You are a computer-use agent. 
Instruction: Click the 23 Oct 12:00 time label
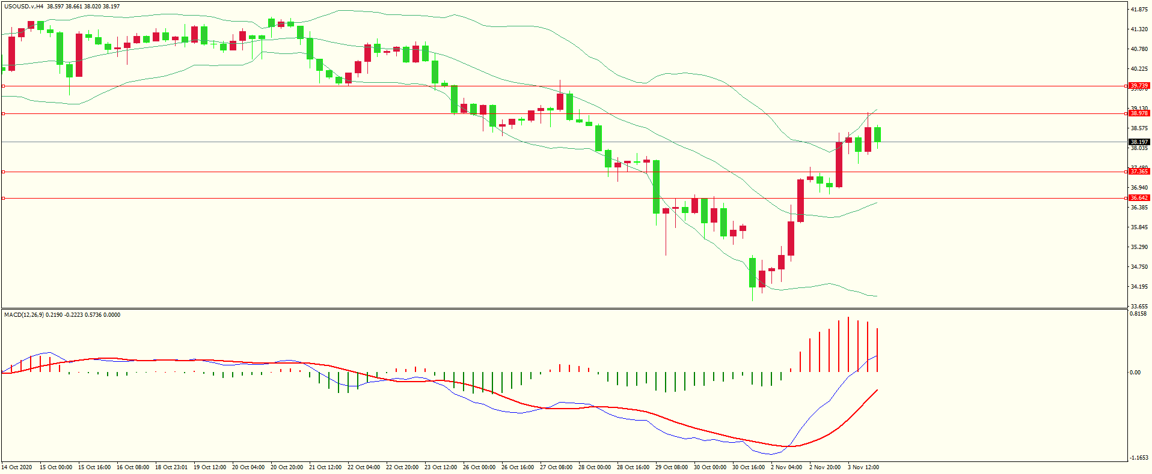pyautogui.click(x=441, y=467)
